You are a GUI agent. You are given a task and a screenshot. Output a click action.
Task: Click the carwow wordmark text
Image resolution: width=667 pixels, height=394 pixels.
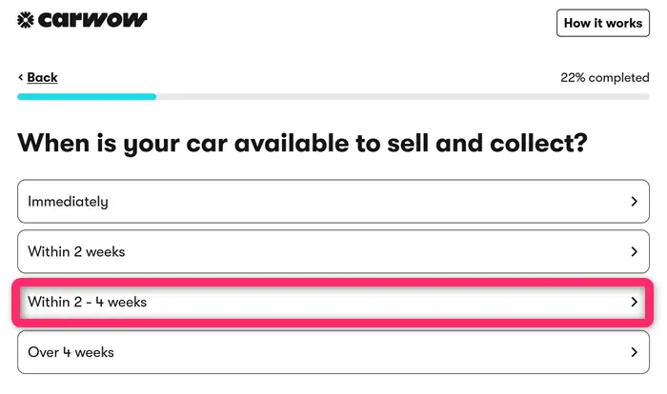(92, 20)
